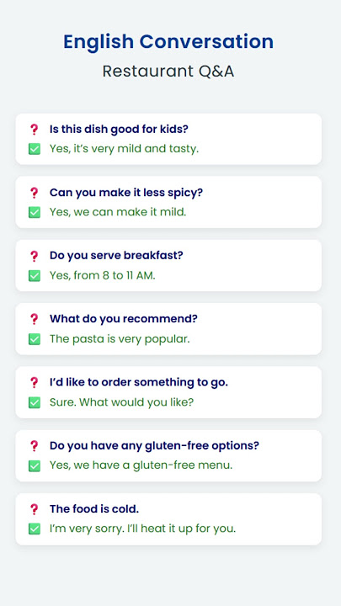Click the question mark before 'I'd like to order something to go.'
This screenshot has height=606, width=341.
(x=35, y=383)
